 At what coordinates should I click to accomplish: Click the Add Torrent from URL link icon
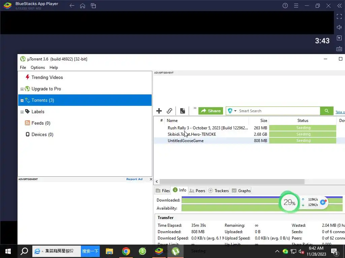pos(169,111)
